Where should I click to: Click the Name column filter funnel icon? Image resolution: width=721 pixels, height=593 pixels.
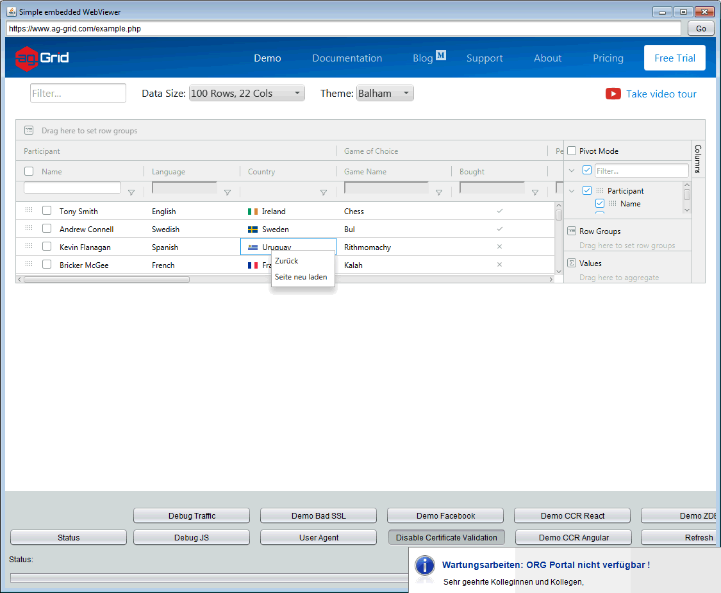click(x=131, y=192)
